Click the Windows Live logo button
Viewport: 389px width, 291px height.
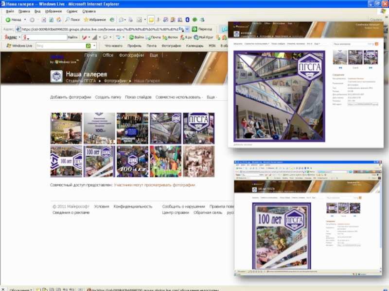tap(19, 46)
